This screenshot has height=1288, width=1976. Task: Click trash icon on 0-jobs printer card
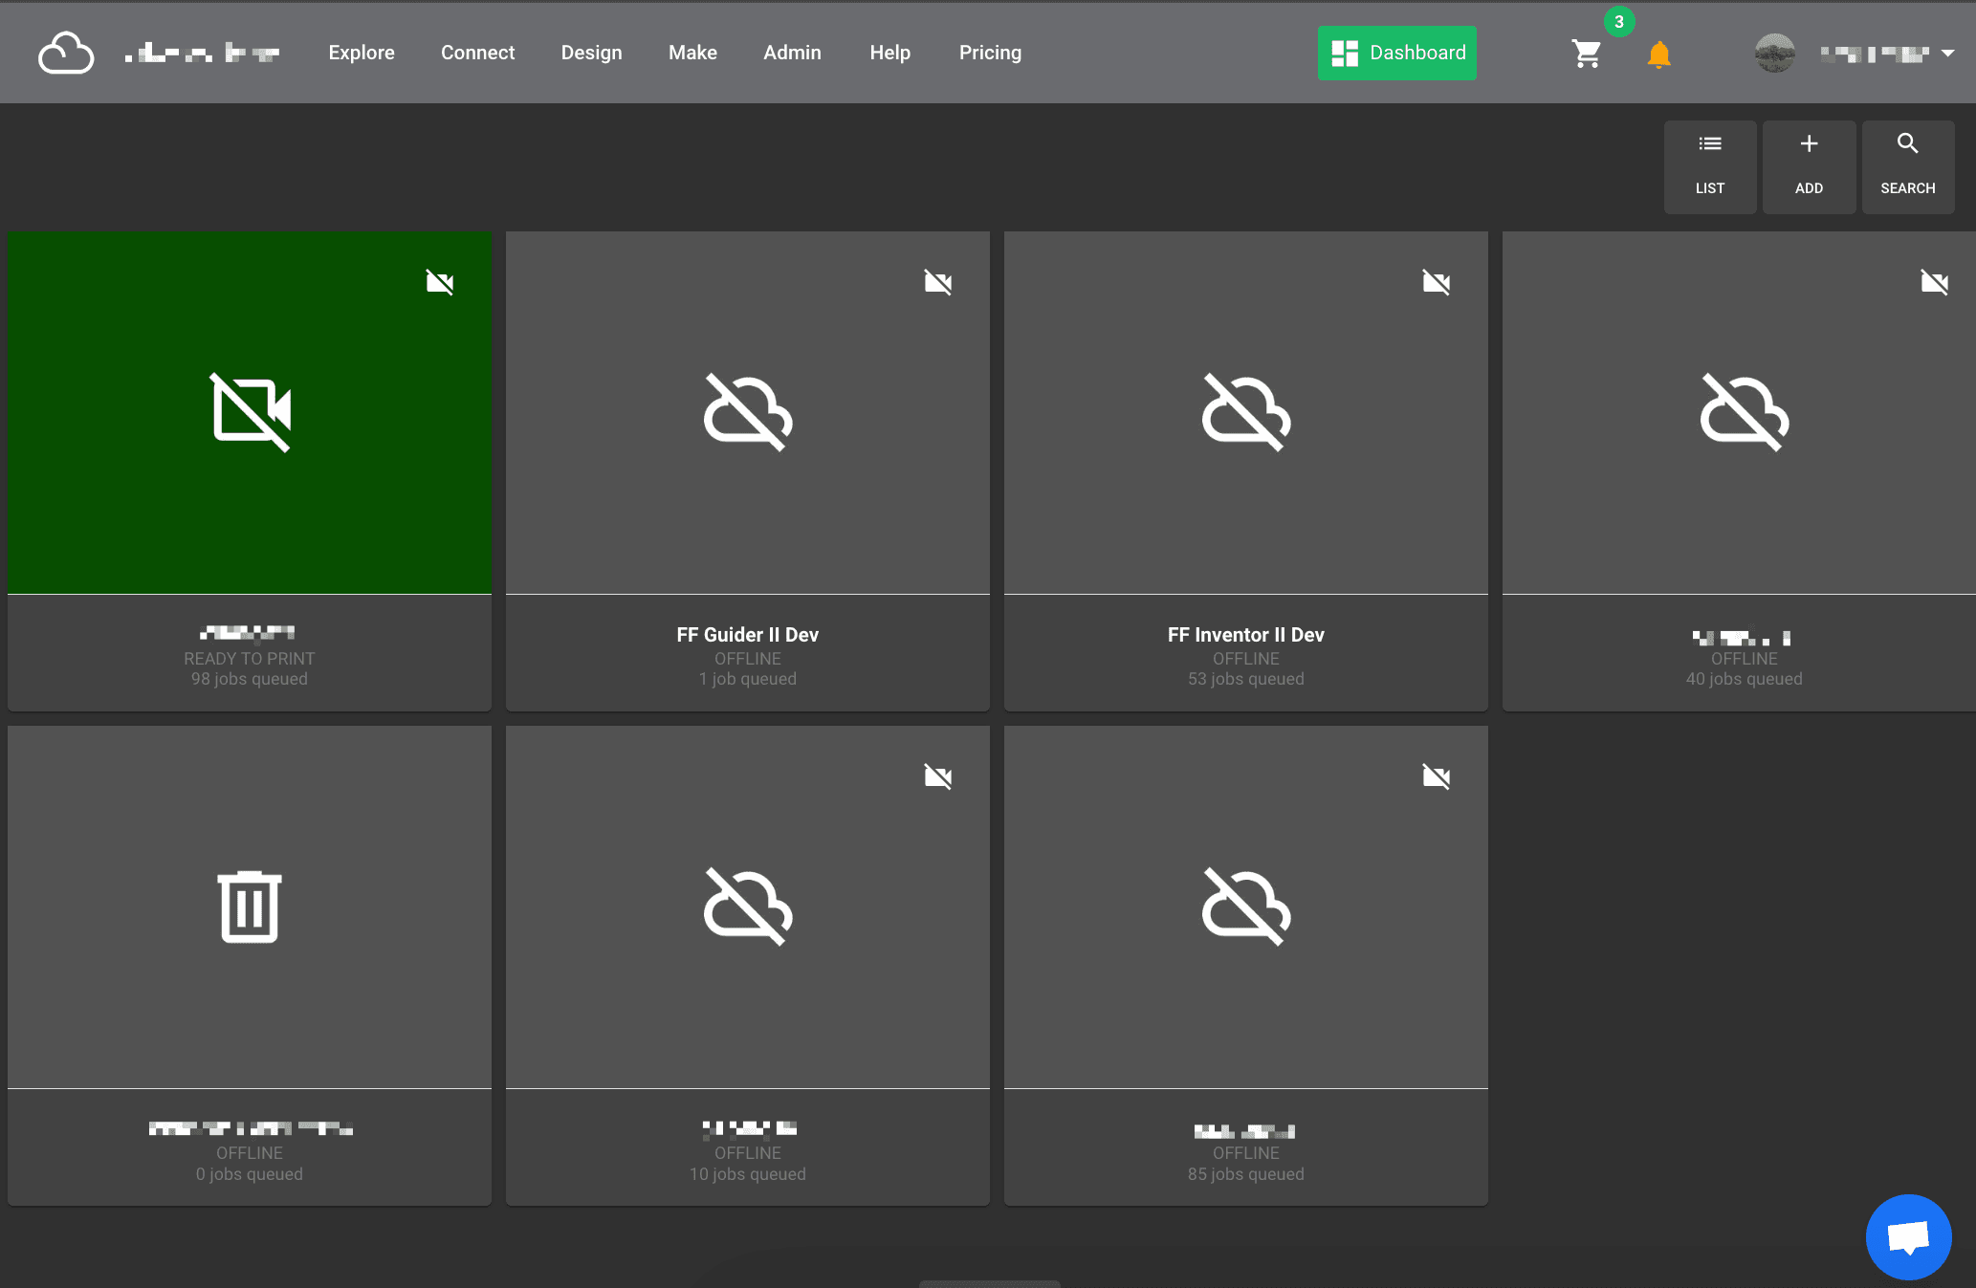pos(250,906)
